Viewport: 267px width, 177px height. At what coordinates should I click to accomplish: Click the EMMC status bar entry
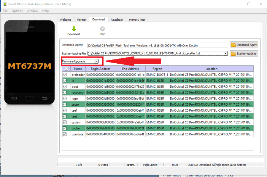pos(131,165)
